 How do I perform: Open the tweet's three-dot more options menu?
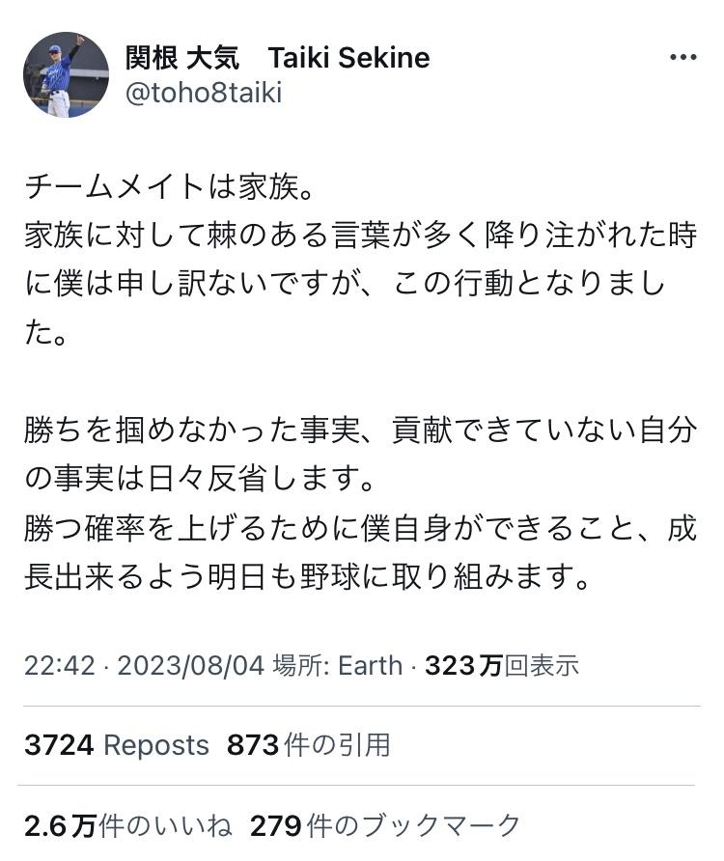682,58
